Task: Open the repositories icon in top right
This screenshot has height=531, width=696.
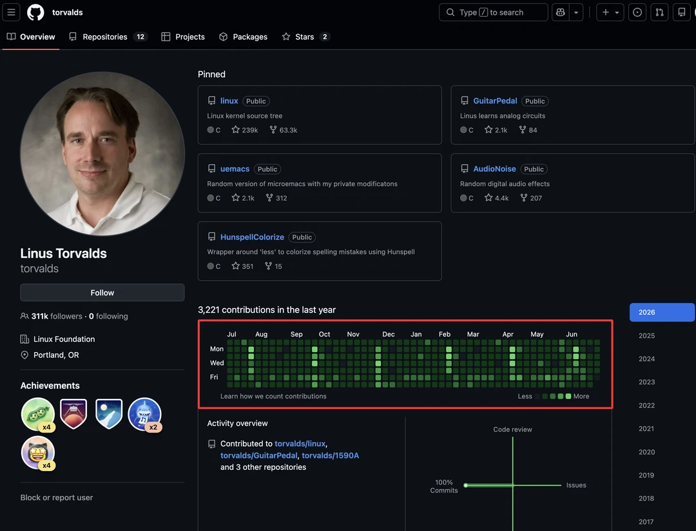Action: tap(681, 12)
